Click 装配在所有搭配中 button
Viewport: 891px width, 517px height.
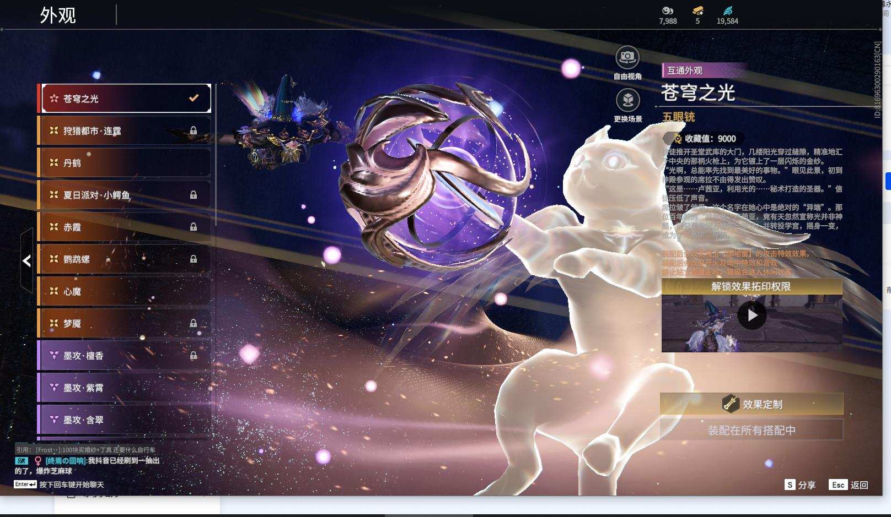point(752,430)
